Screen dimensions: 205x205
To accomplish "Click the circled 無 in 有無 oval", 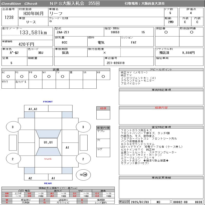I will 85,175.
